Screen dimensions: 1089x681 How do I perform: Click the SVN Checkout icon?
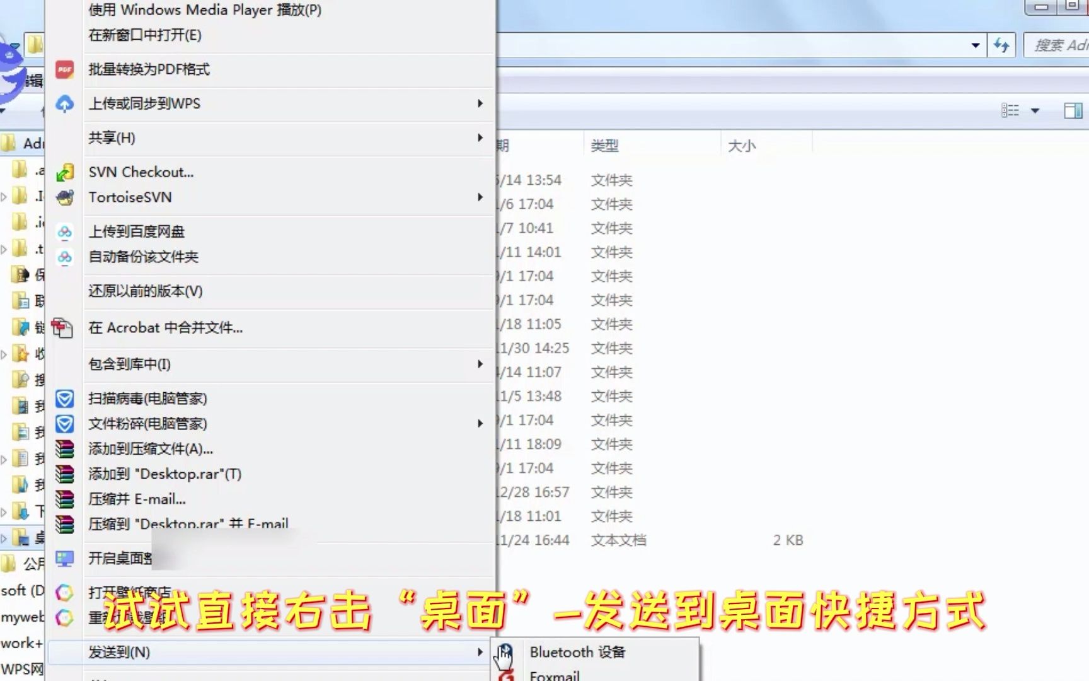[x=64, y=172]
